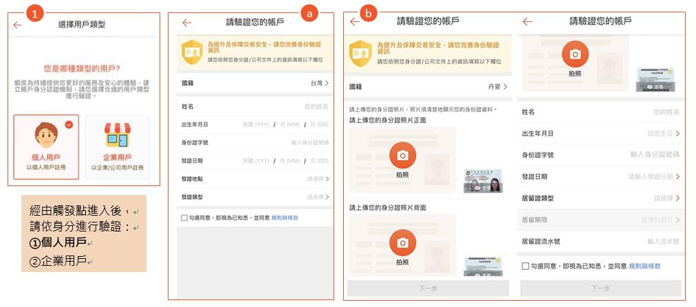Tap 身份證字號 input in panel b right
The width and height of the screenshot is (696, 307).
[x=600, y=155]
